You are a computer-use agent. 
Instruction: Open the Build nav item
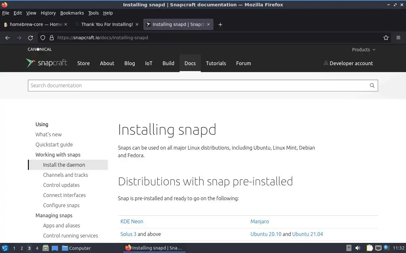[168, 63]
